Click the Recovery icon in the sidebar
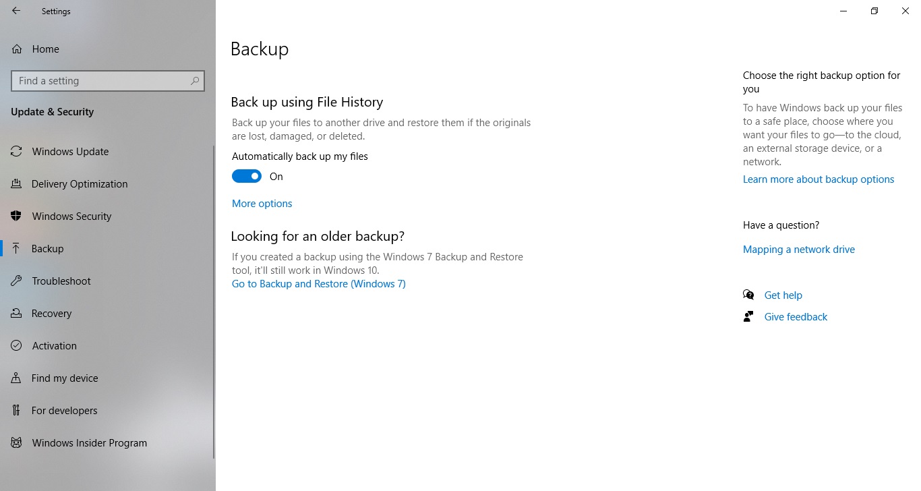Viewport: 921px width, 491px height. [x=17, y=313]
